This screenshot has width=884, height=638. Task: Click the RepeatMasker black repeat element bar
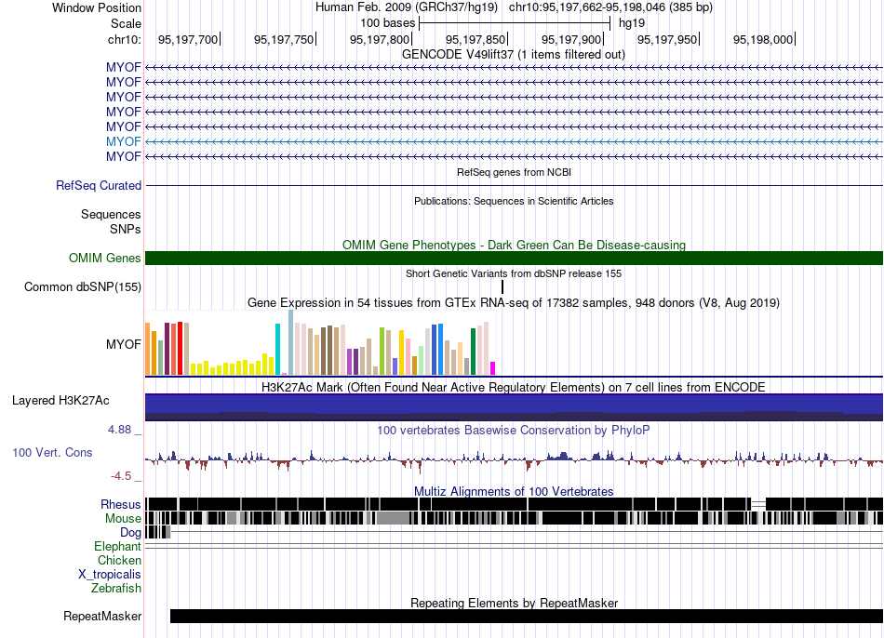(526, 616)
